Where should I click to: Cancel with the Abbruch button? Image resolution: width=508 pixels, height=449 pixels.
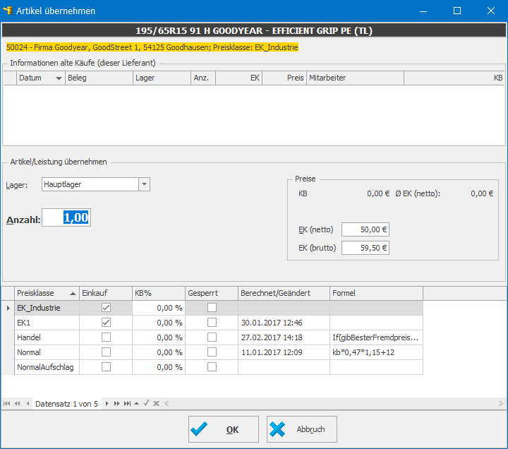(x=302, y=429)
